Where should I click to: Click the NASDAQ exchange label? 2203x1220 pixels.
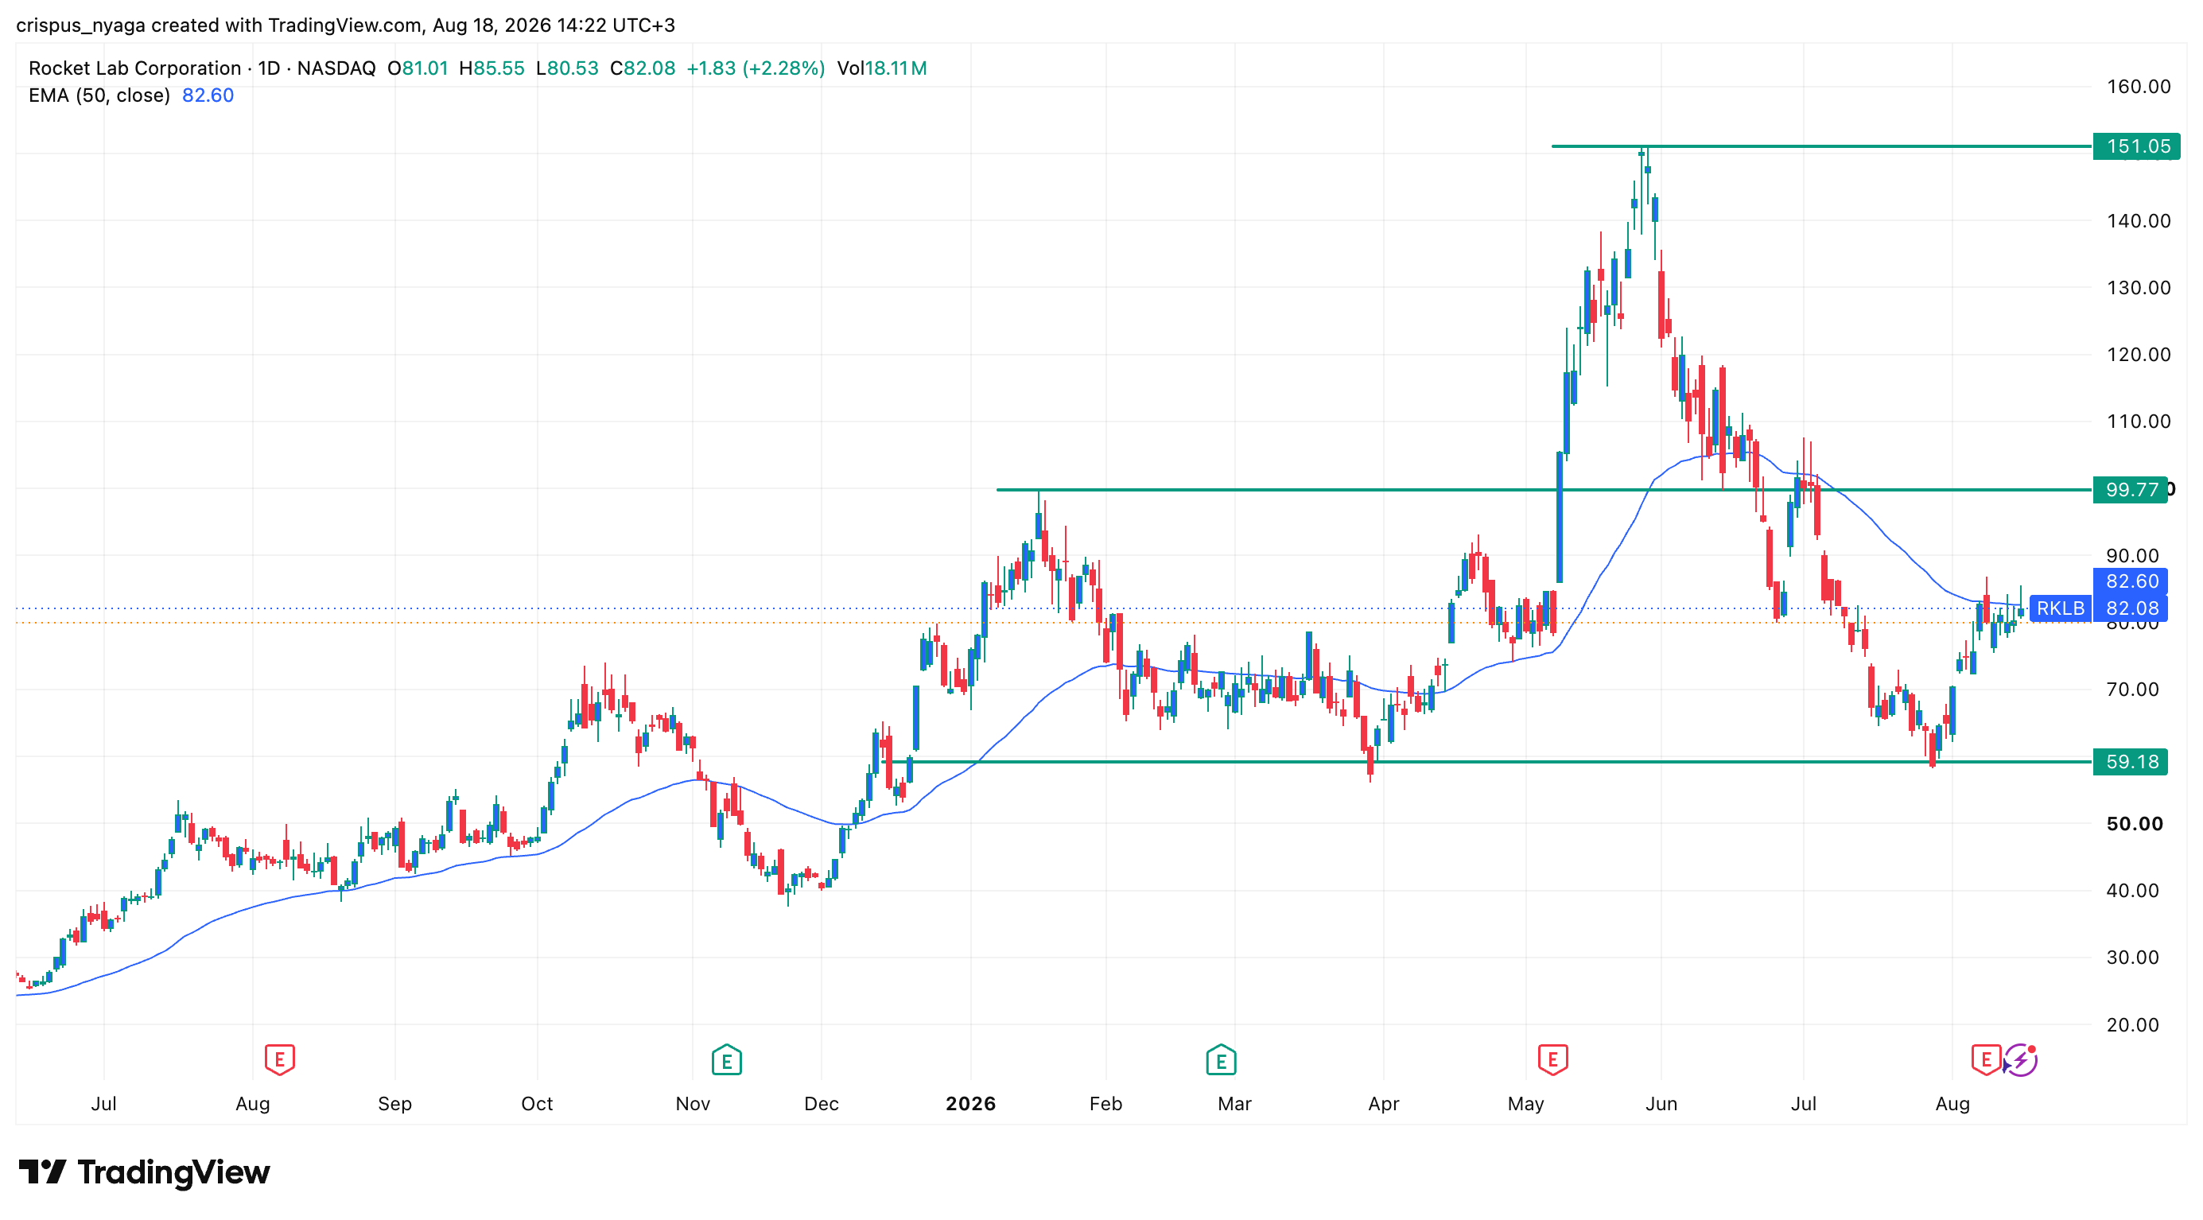coord(336,68)
